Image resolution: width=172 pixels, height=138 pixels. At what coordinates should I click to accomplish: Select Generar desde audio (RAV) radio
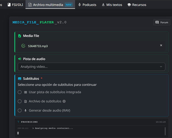click(20, 110)
